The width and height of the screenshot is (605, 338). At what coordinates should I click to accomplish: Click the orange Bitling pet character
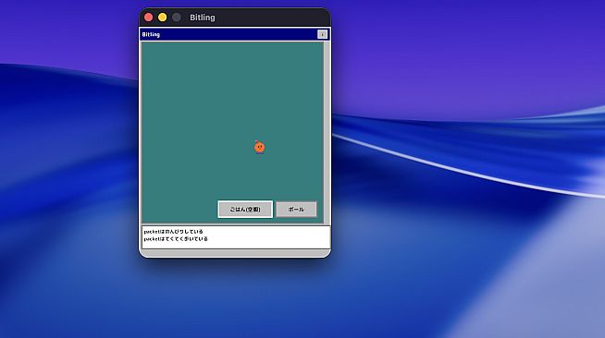pos(260,147)
